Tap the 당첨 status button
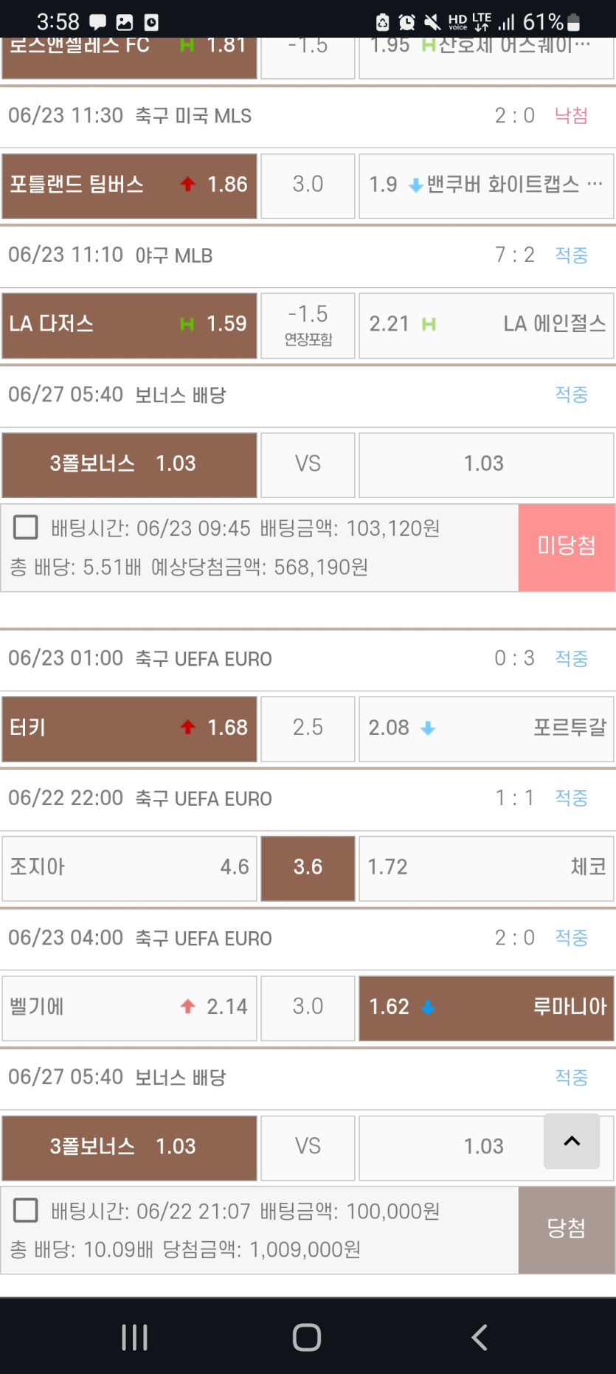This screenshot has width=616, height=1374. [566, 1229]
